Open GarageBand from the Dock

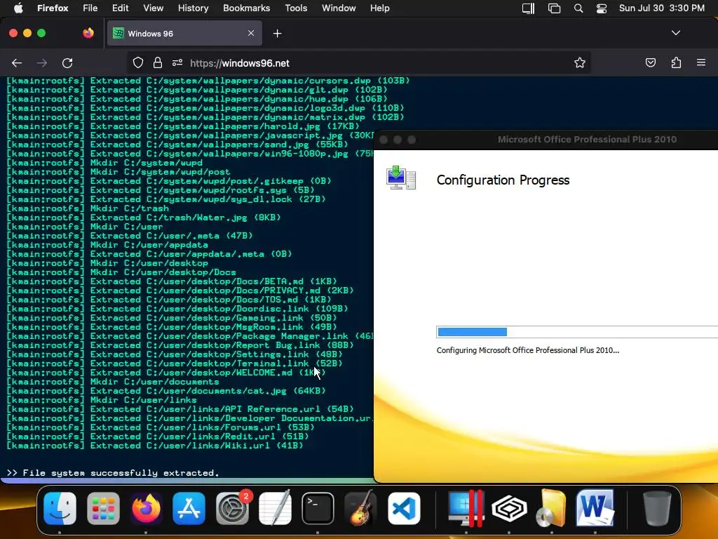(x=361, y=508)
